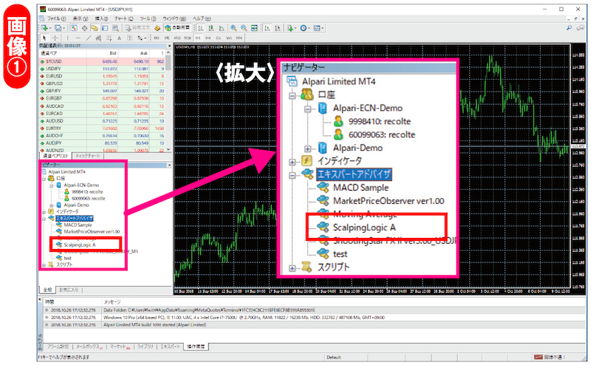The width and height of the screenshot is (591, 365).
Task: Open the New Chart dropdown arrow
Action: click(x=50, y=28)
